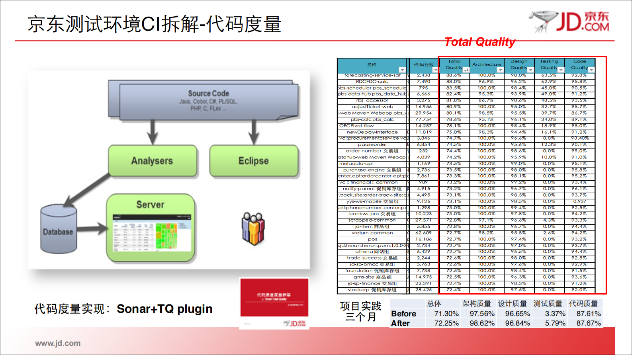The height and width of the screenshot is (355, 632).
Task: Click the Before testing value '3.37%'
Action: pyautogui.click(x=555, y=314)
